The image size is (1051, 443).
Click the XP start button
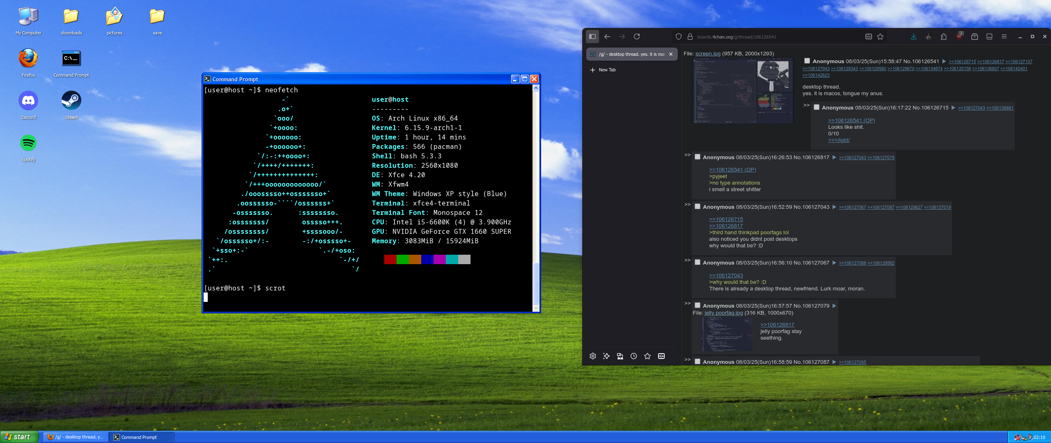[x=19, y=437]
